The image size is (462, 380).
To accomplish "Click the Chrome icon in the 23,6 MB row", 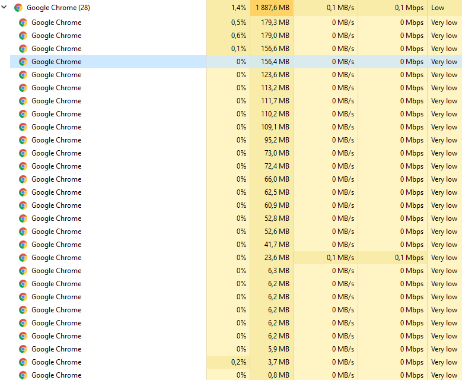I will pyautogui.click(x=23, y=258).
